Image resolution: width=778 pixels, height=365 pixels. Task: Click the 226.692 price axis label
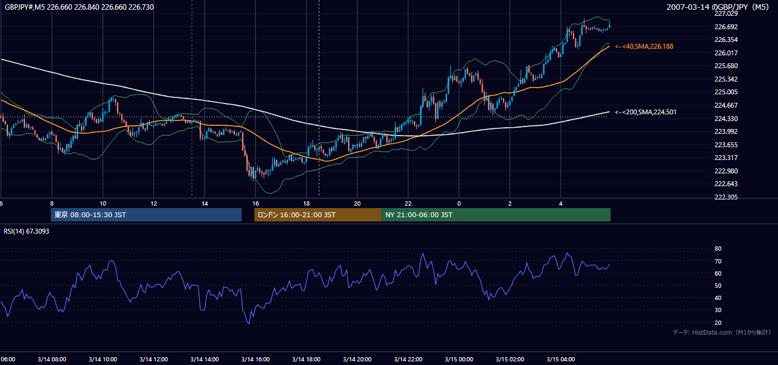[x=726, y=27]
